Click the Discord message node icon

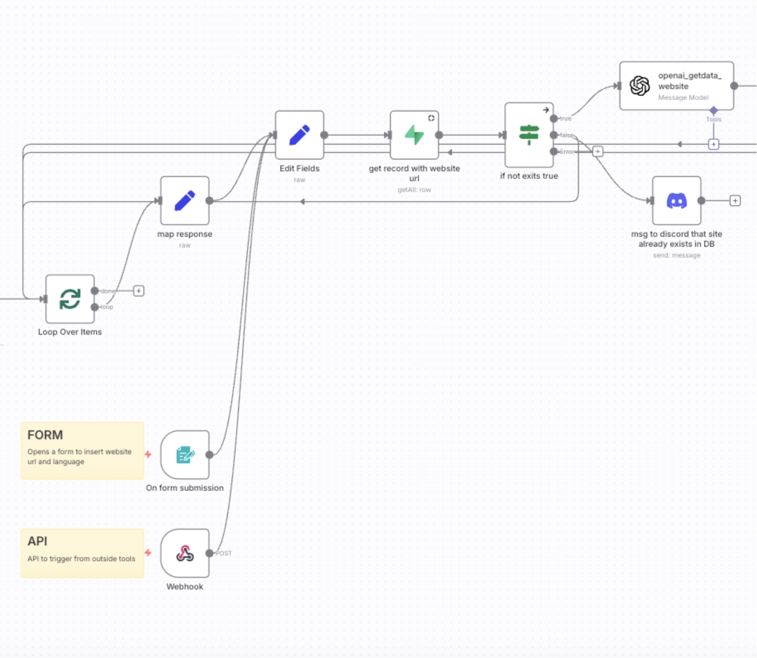coord(676,201)
